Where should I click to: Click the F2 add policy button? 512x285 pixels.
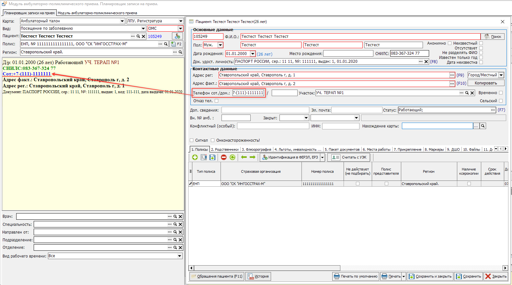pos(176,44)
